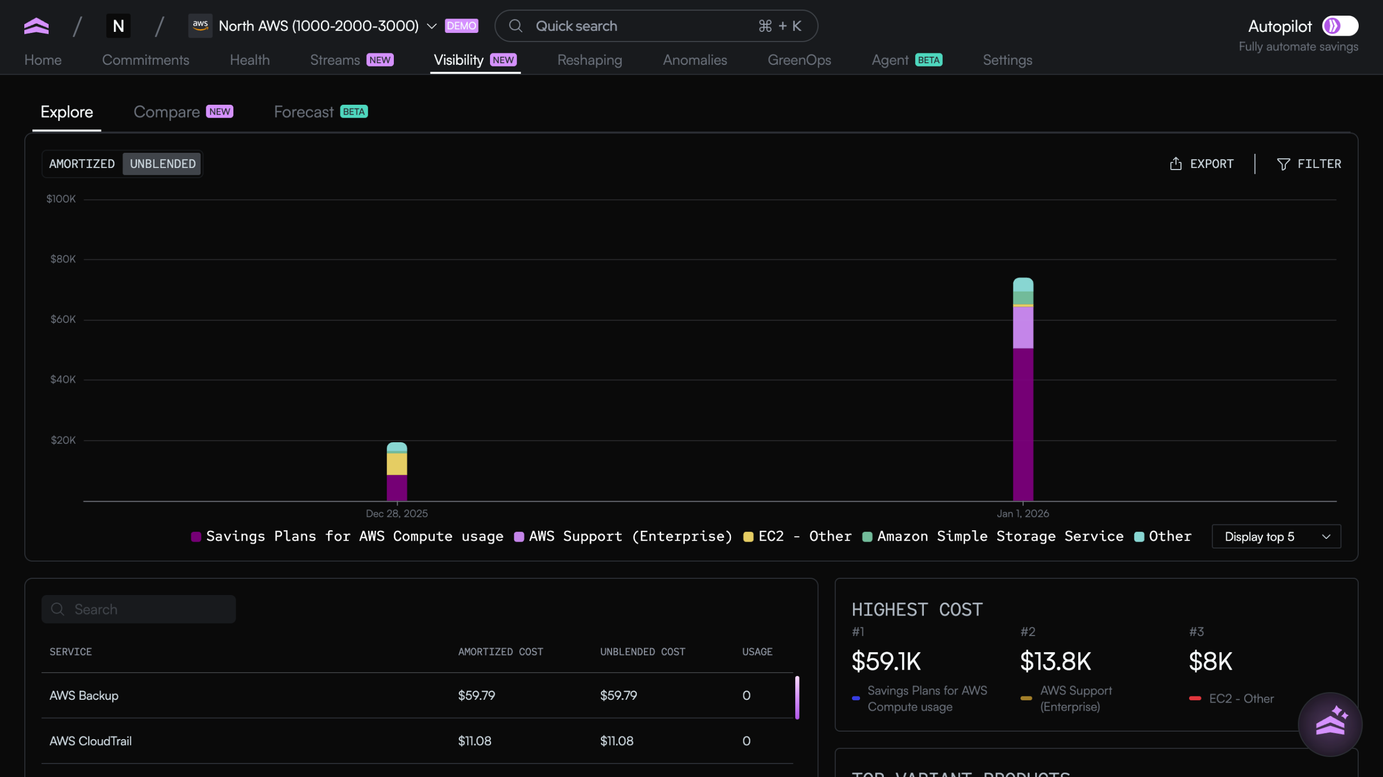Switch cost view to Unblended
The height and width of the screenshot is (777, 1383).
tap(163, 164)
